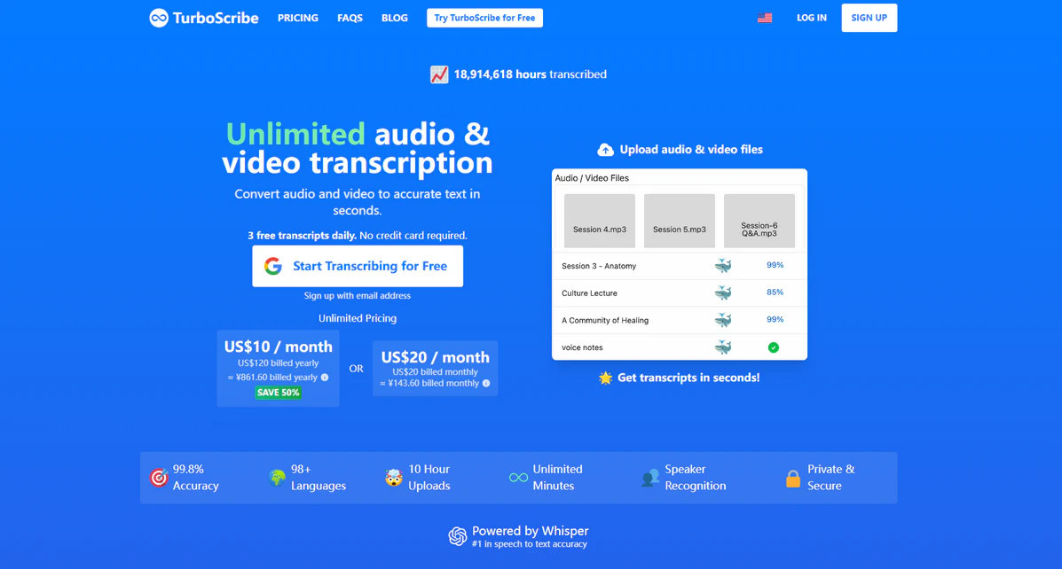Click the OpenAI logo beside Powered by Whisper

pos(458,536)
